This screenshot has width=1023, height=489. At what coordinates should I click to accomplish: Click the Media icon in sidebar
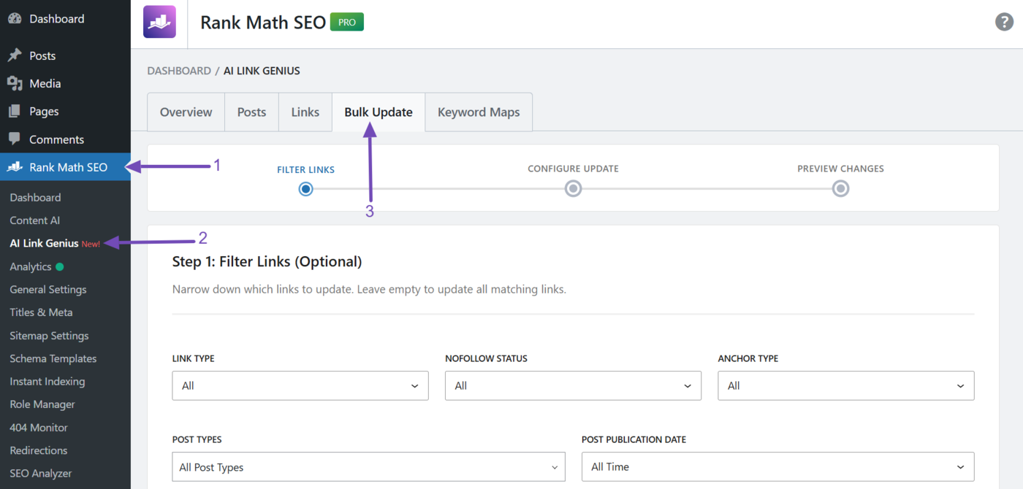click(x=15, y=83)
